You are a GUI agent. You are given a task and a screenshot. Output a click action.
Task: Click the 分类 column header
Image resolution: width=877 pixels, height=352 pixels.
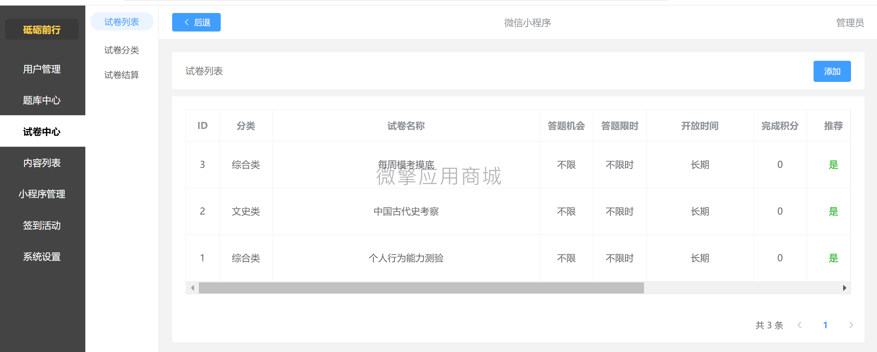246,126
